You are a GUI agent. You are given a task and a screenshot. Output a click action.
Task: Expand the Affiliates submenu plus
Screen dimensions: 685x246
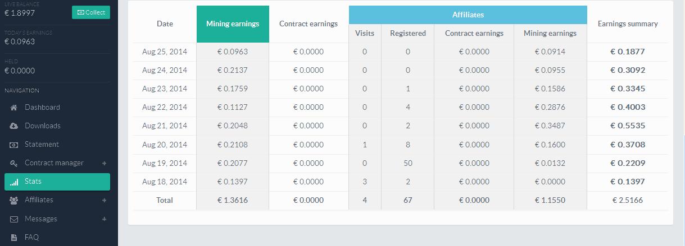104,200
